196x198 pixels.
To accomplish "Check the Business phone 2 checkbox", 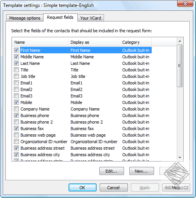I will click(x=16, y=122).
